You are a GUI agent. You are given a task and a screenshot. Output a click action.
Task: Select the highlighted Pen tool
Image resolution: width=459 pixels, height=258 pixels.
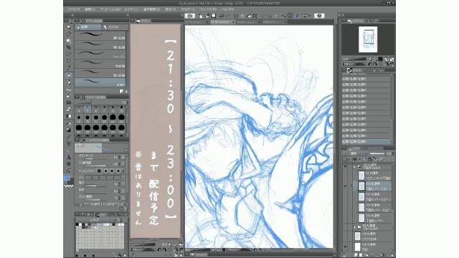click(69, 75)
